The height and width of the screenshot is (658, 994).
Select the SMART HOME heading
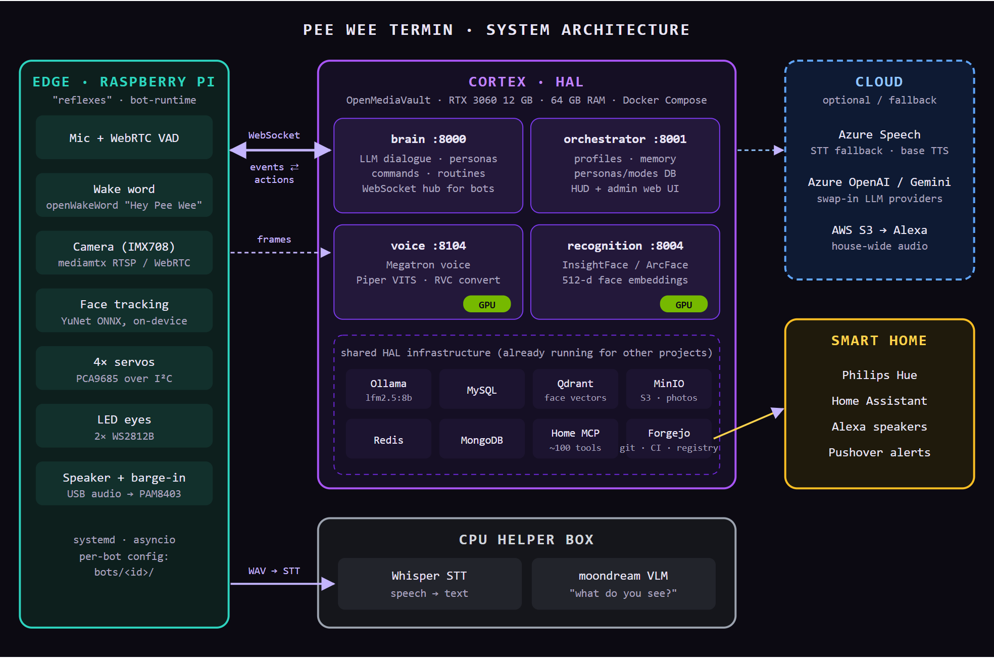879,341
